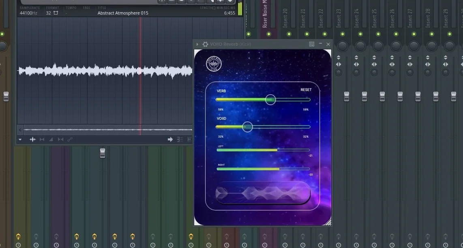Click the red playhead line in the sample editor
Image resolution: width=463 pixels, height=248 pixels.
tap(141, 71)
